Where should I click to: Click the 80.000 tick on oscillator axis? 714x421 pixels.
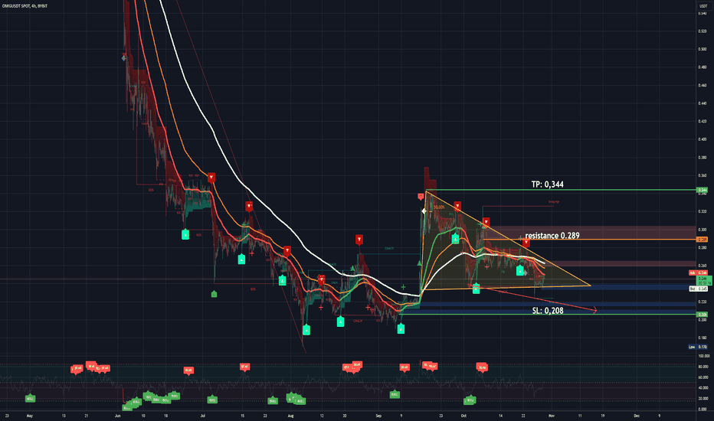click(x=703, y=367)
